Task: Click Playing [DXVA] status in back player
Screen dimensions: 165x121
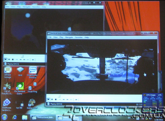Action: coord(13,64)
